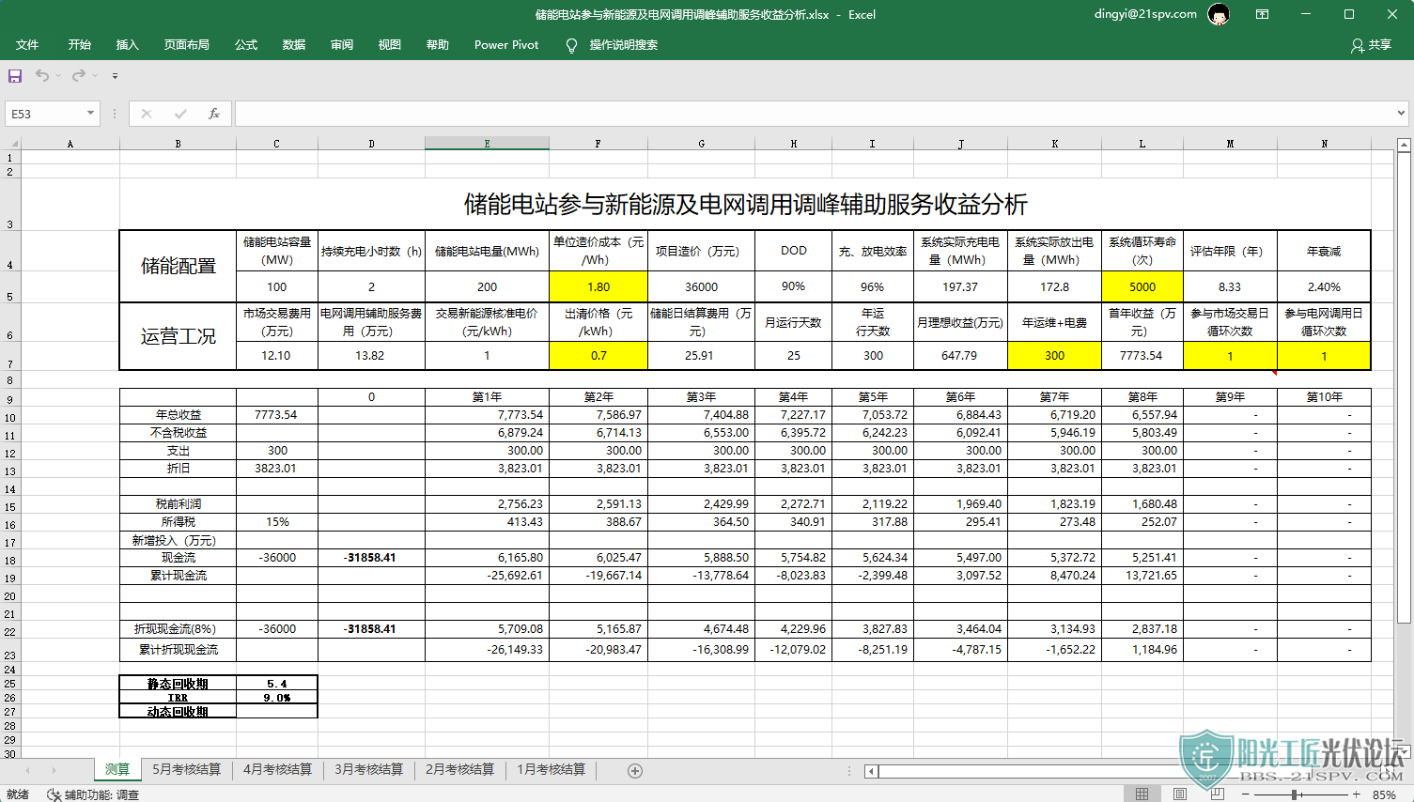The width and height of the screenshot is (1414, 802).
Task: Open the redo history dropdown arrow
Action: click(x=95, y=75)
